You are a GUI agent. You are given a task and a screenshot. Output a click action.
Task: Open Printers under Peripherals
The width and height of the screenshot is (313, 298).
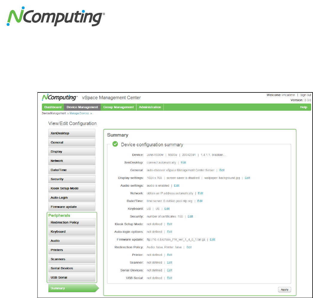(72, 250)
